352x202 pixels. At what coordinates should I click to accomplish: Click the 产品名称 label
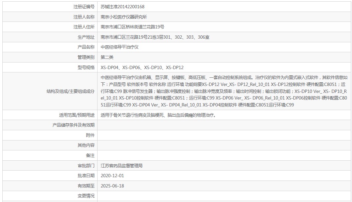(x=86, y=47)
